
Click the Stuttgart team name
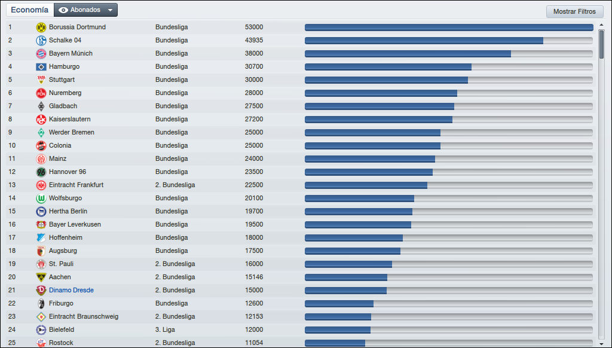[62, 80]
